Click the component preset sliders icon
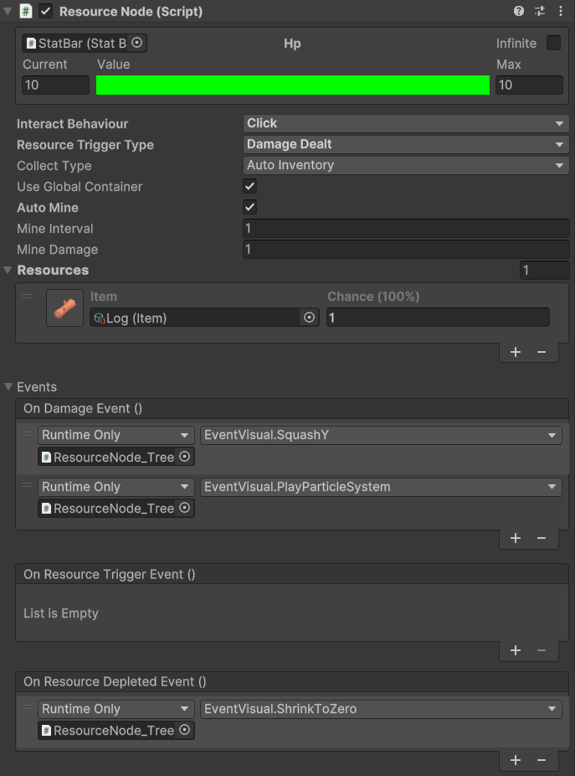Image resolution: width=575 pixels, height=776 pixels. (540, 12)
